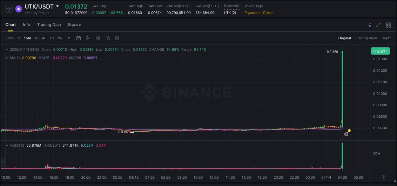Open the time interval dropdown arrow
397x186 pixels.
68,38
